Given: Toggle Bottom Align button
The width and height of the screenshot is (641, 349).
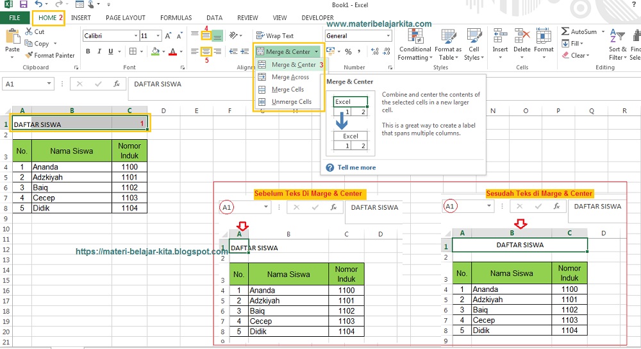Looking at the screenshot, I should (217, 35).
